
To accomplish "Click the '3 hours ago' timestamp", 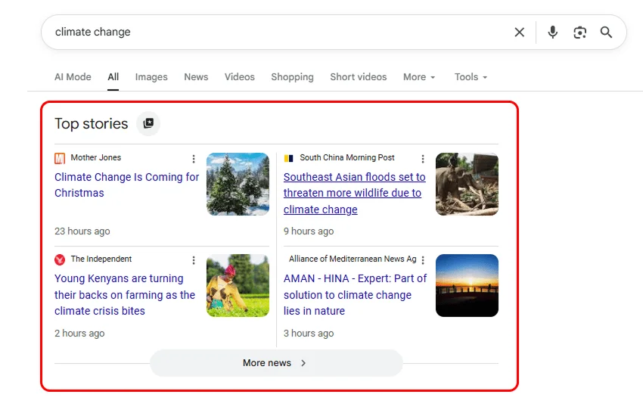I will (309, 334).
